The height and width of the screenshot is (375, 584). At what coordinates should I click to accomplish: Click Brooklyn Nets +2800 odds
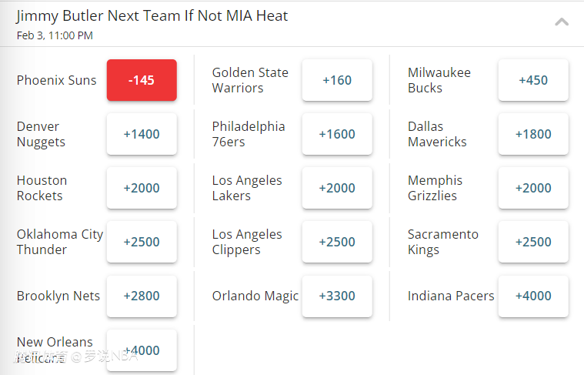click(x=142, y=296)
